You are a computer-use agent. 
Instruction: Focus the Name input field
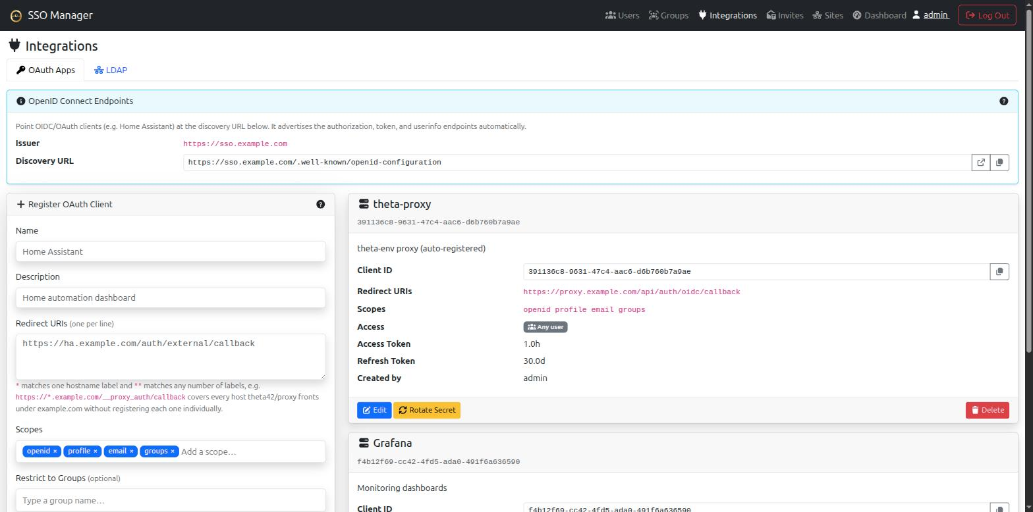171,251
